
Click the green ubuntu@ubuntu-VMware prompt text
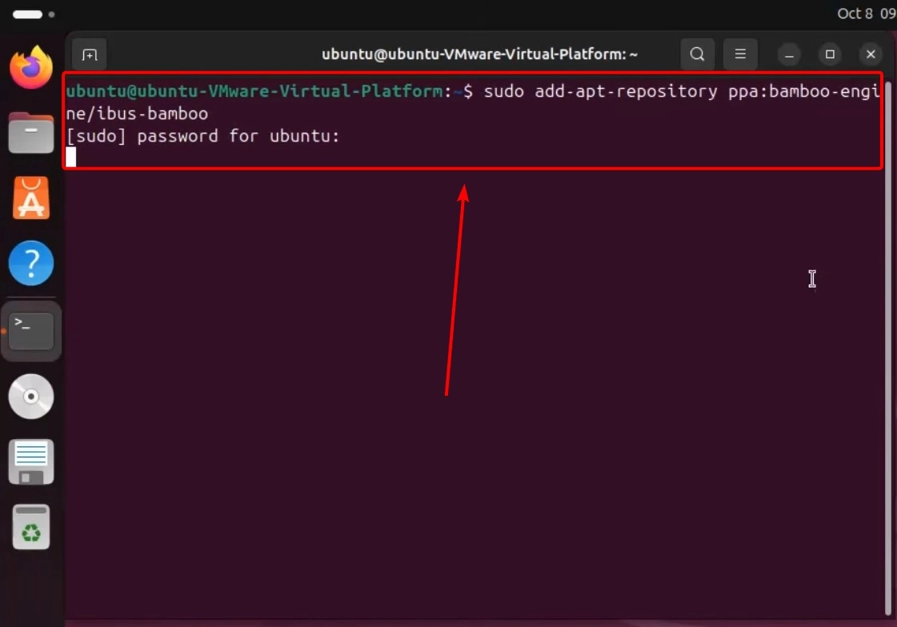click(x=254, y=91)
